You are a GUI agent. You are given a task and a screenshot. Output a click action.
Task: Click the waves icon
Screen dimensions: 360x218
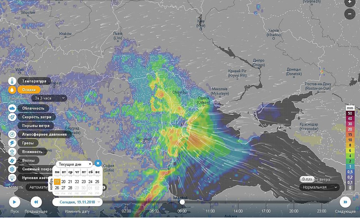tap(12, 160)
